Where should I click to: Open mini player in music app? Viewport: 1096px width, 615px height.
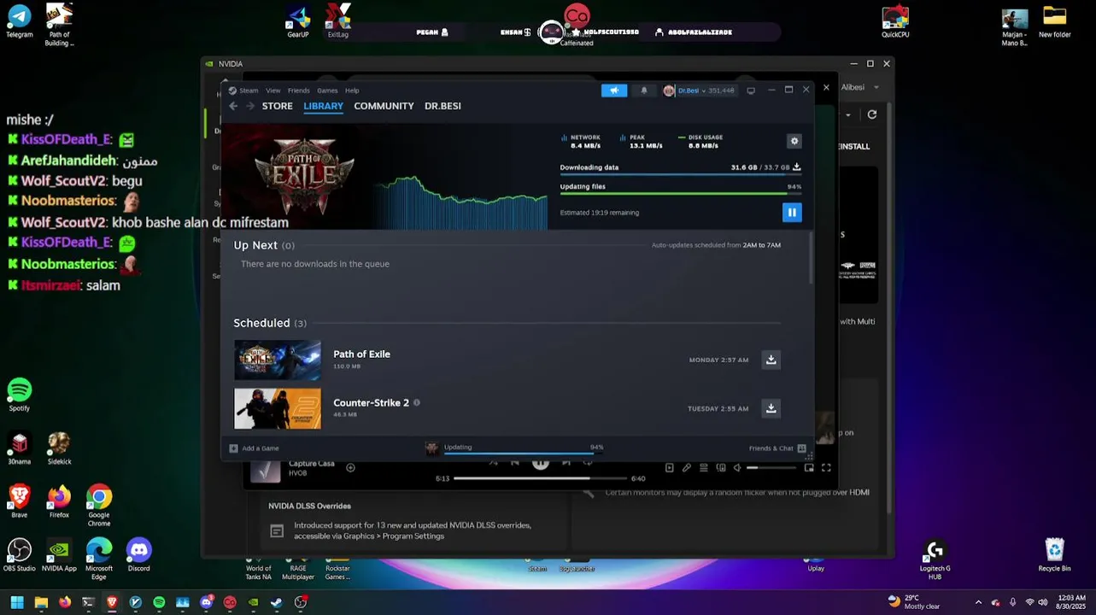pyautogui.click(x=809, y=468)
